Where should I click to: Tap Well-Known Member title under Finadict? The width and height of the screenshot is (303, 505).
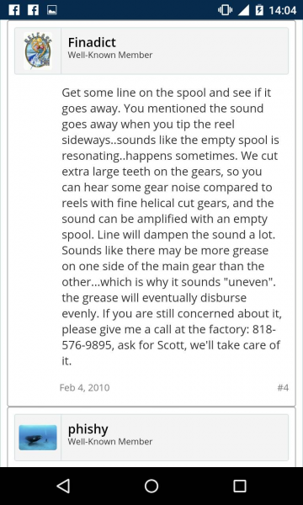109,55
